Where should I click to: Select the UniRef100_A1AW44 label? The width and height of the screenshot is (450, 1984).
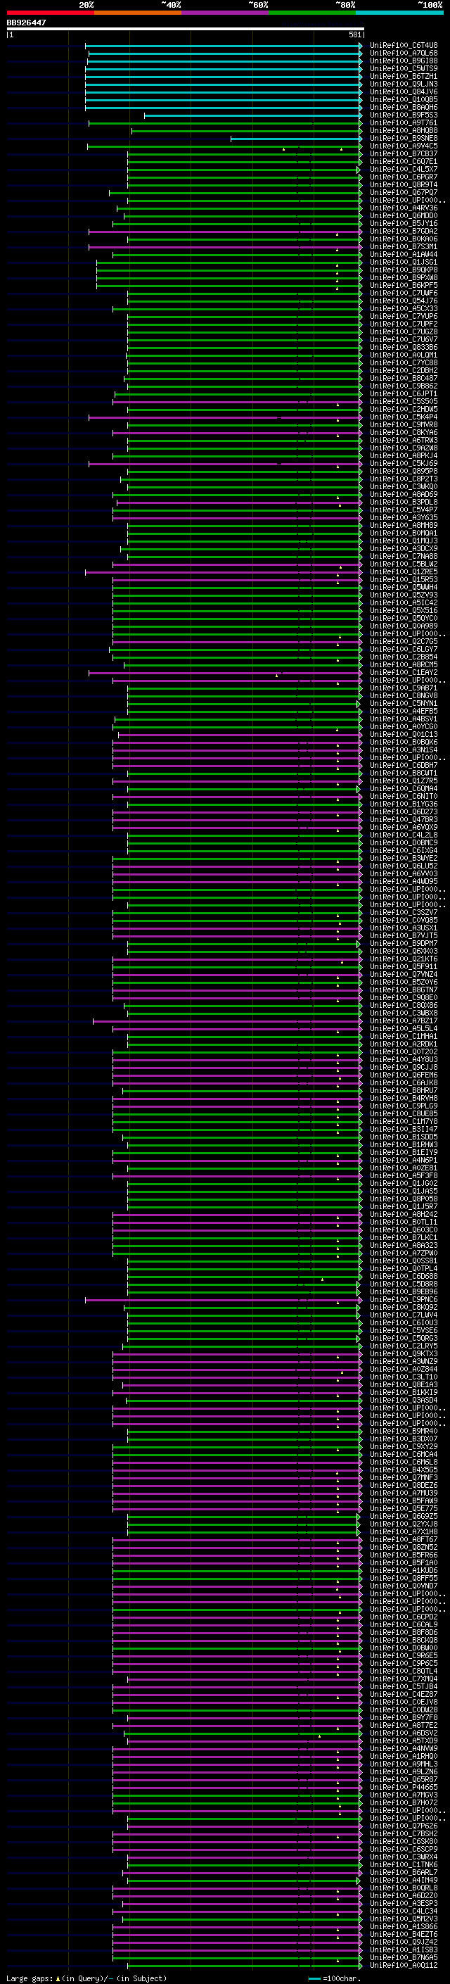pos(404,254)
